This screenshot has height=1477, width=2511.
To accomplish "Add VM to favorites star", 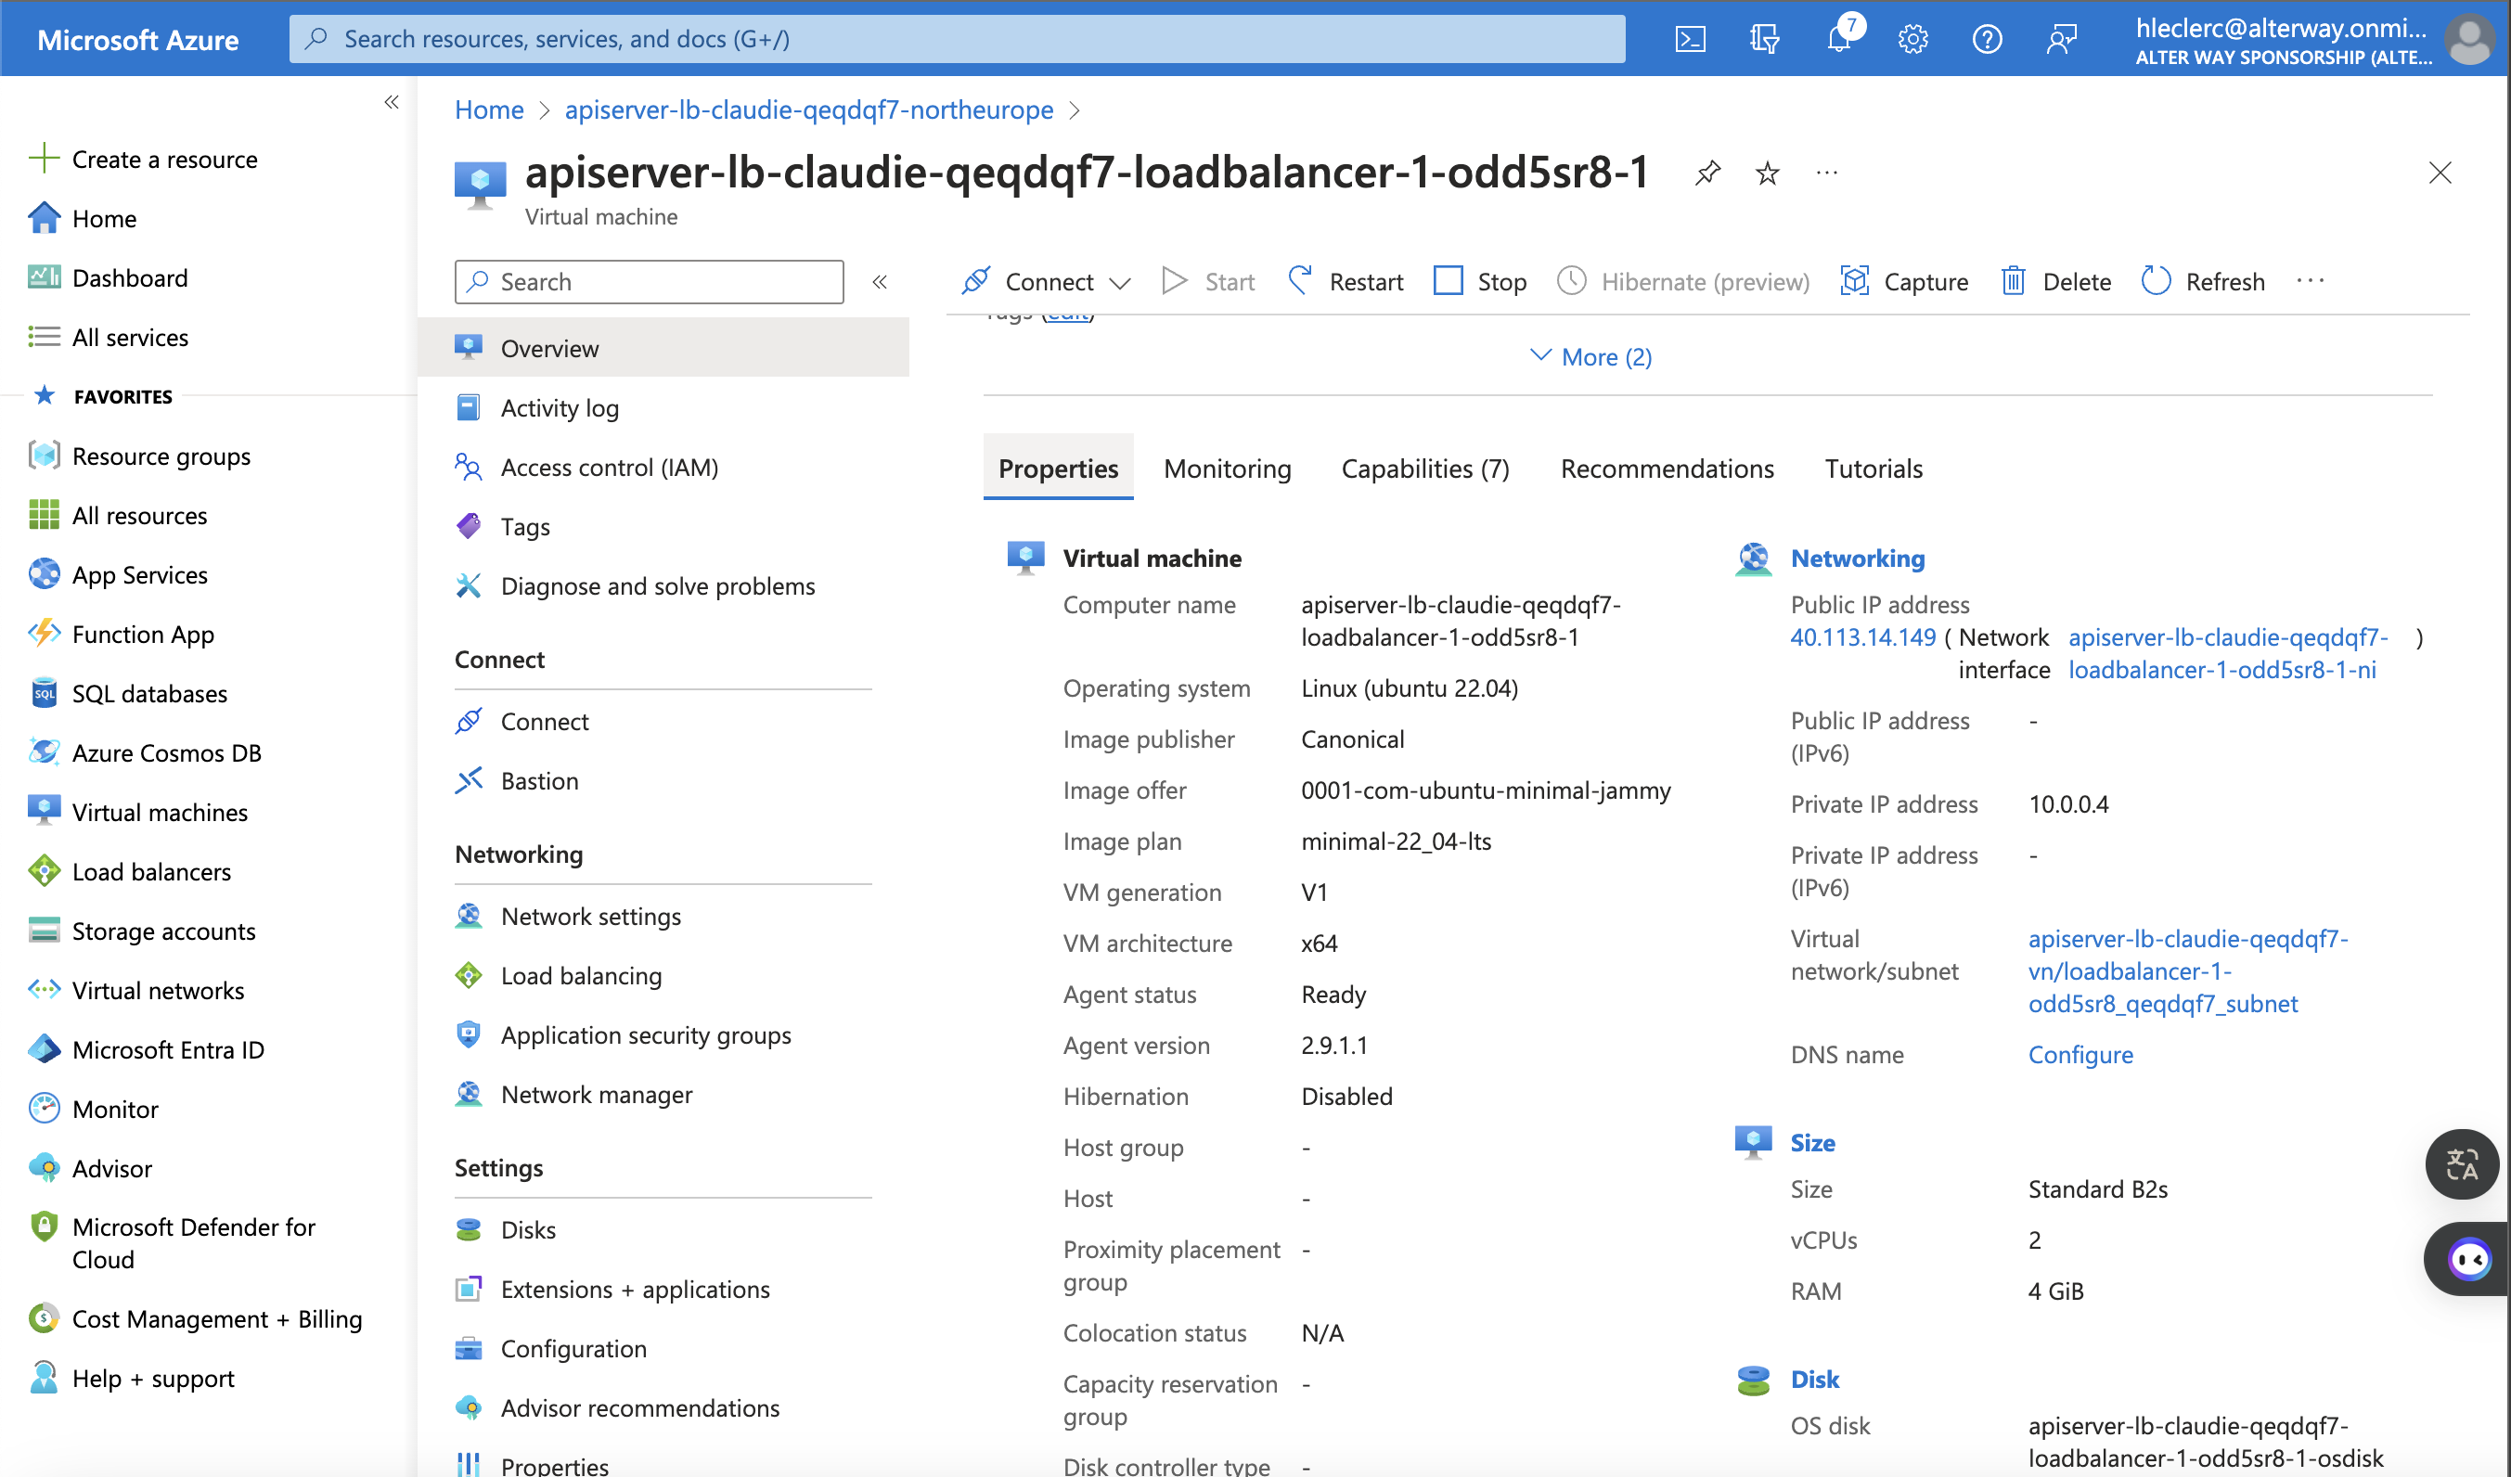I will click(1767, 173).
